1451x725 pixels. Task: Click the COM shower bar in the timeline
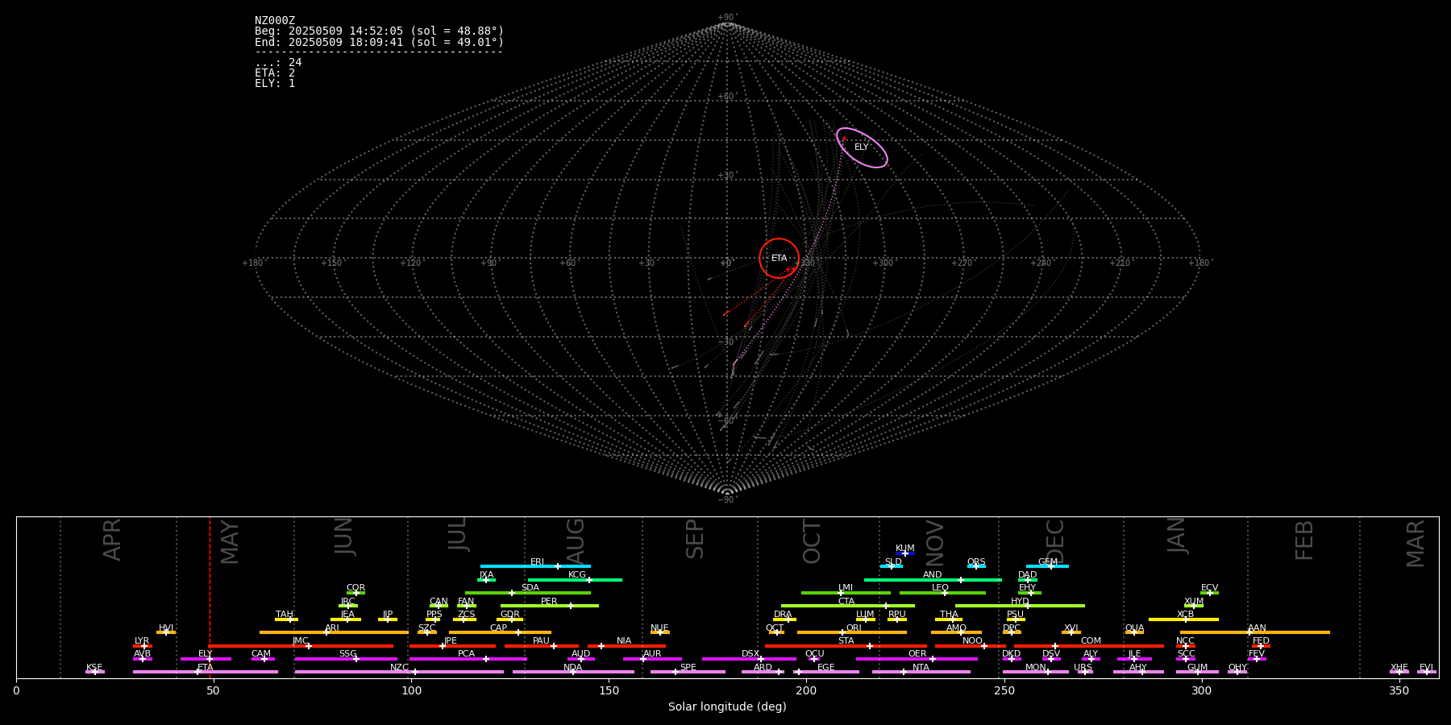click(1088, 645)
